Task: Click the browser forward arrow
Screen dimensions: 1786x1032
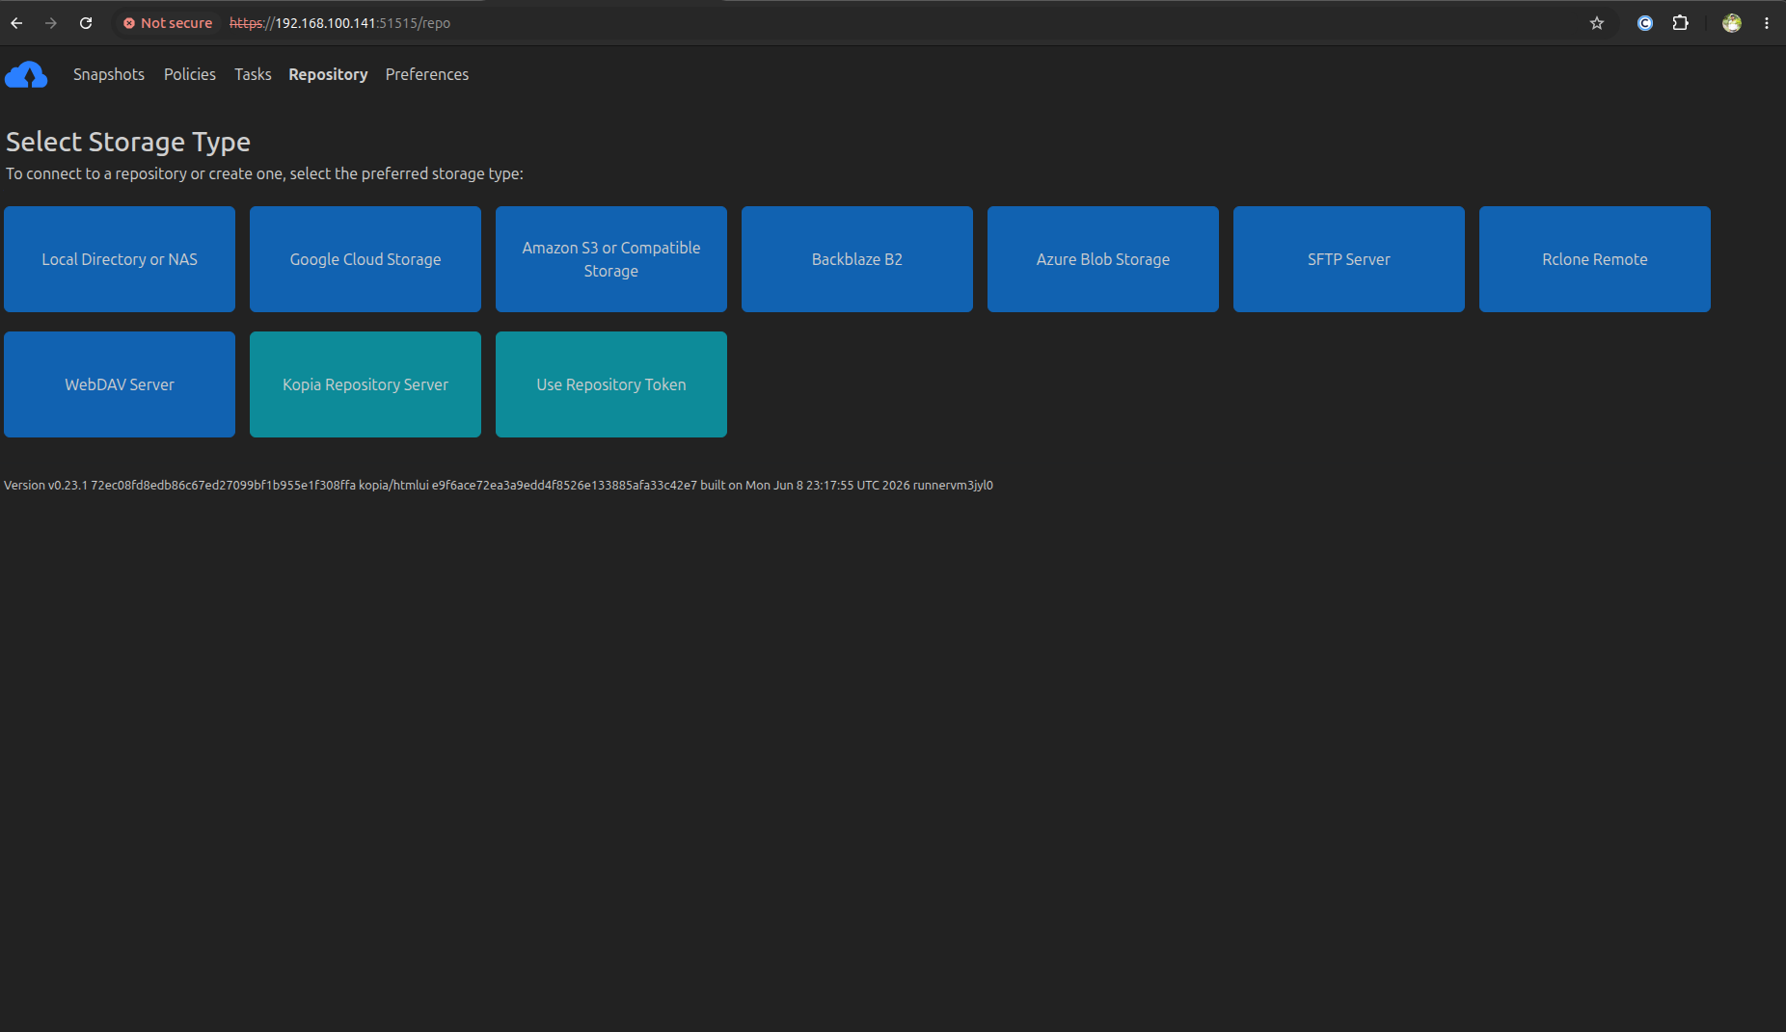Action: click(51, 23)
